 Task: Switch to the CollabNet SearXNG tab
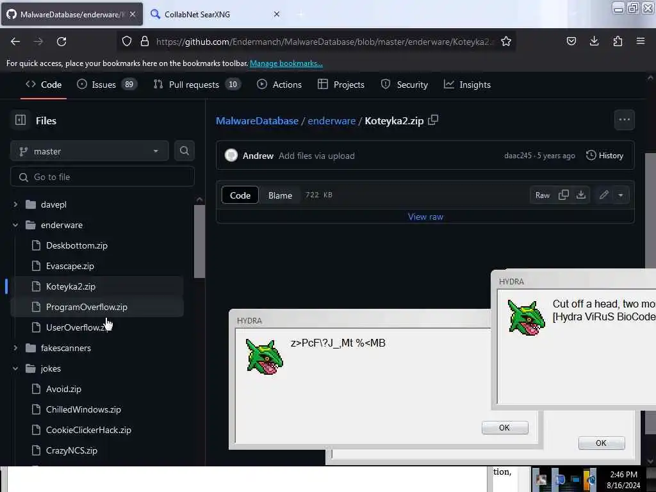click(x=209, y=14)
